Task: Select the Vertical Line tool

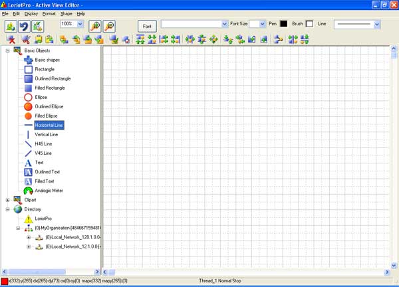Action: point(47,134)
